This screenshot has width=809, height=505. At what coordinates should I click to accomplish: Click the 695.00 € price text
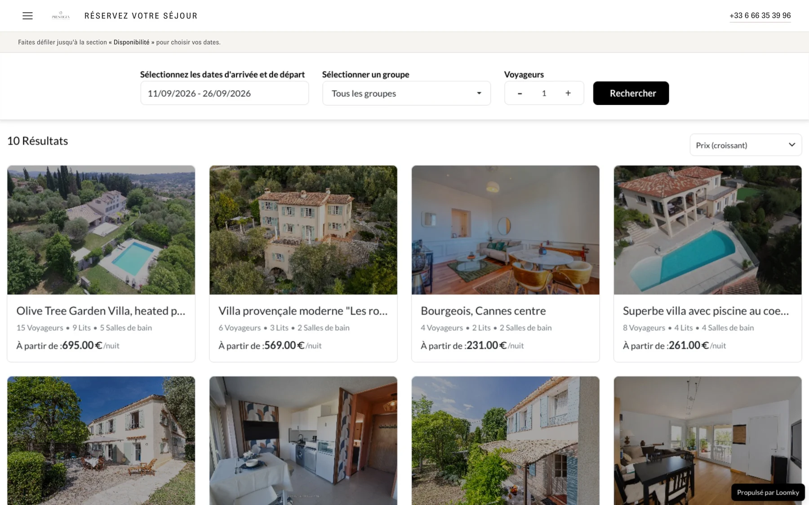(x=82, y=345)
